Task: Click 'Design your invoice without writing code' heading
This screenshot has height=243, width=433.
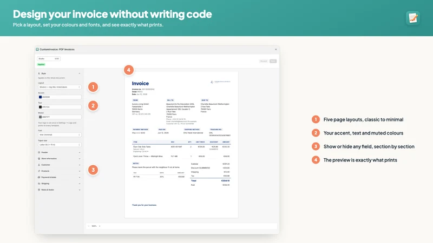Action: [x=113, y=14]
